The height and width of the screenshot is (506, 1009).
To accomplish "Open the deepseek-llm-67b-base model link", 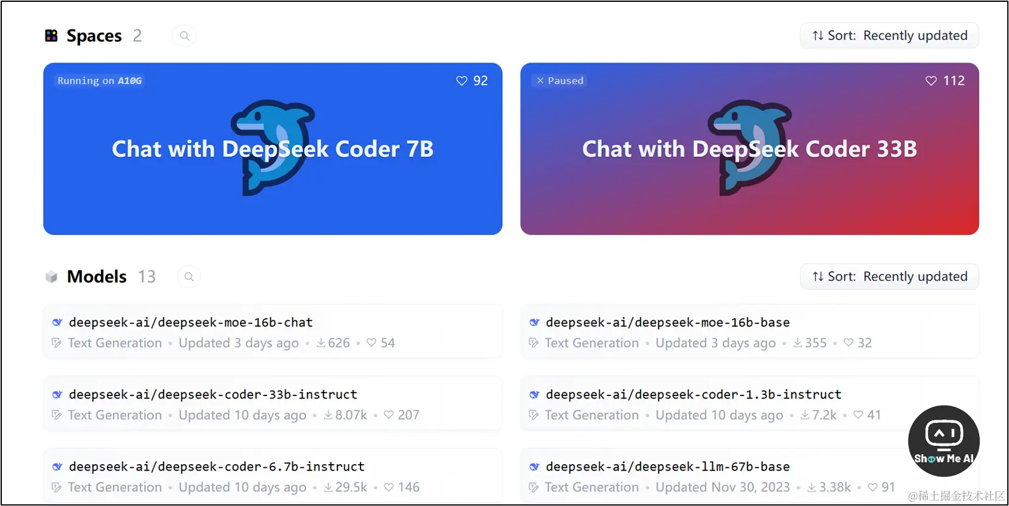I will [x=667, y=467].
